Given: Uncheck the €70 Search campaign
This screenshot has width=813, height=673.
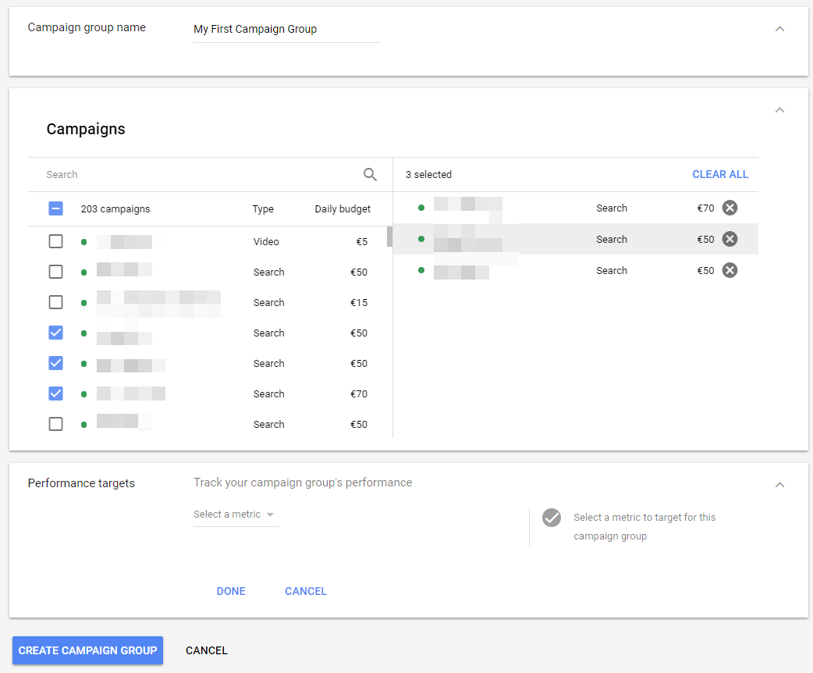Looking at the screenshot, I should (x=55, y=393).
